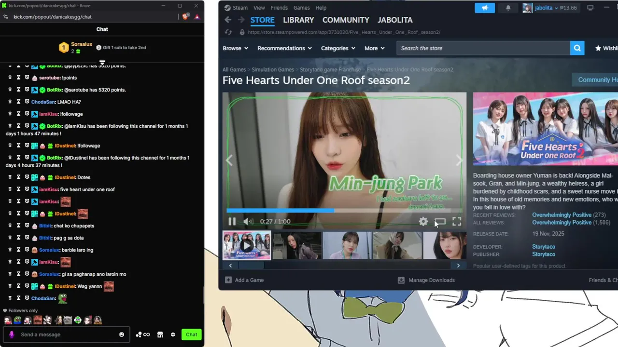
Task: Open Manage Downloads in Steam
Action: [x=426, y=280]
